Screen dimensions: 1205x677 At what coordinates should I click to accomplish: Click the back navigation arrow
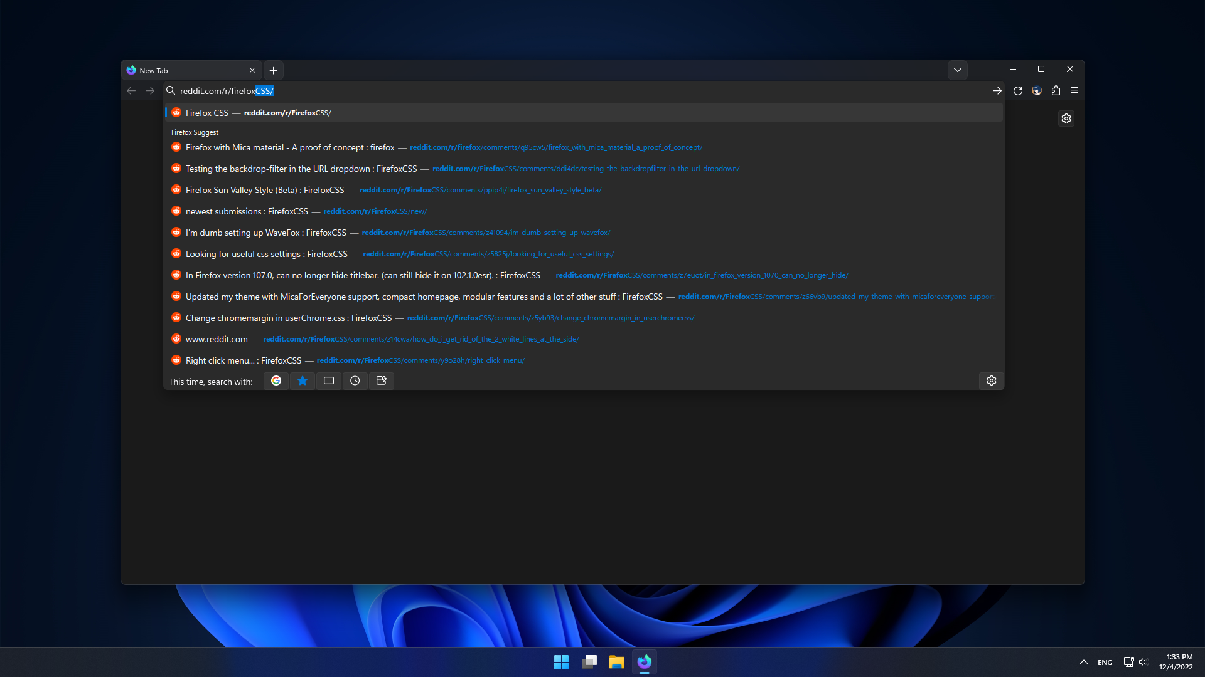[x=131, y=91]
